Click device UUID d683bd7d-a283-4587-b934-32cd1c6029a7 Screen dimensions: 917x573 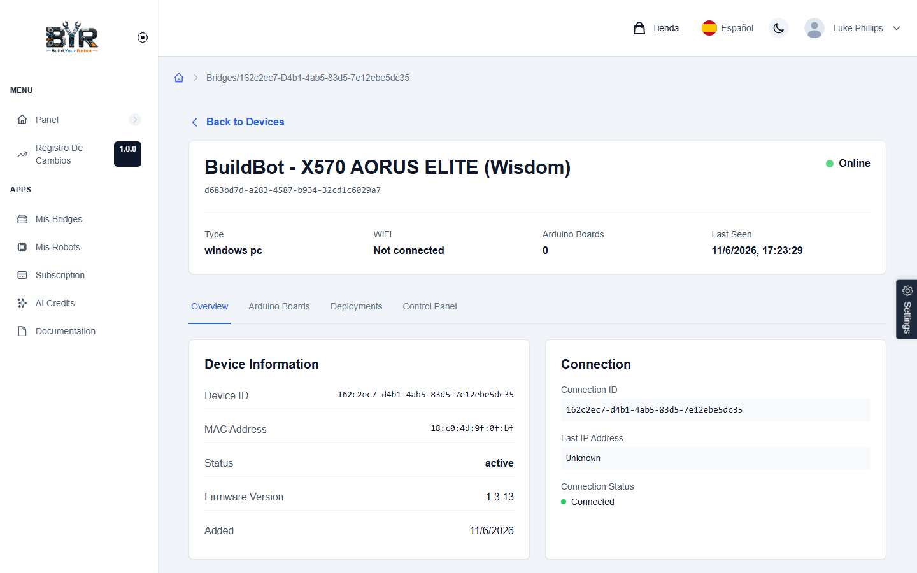293,190
